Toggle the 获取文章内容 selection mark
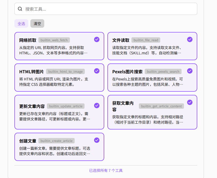 190,102
